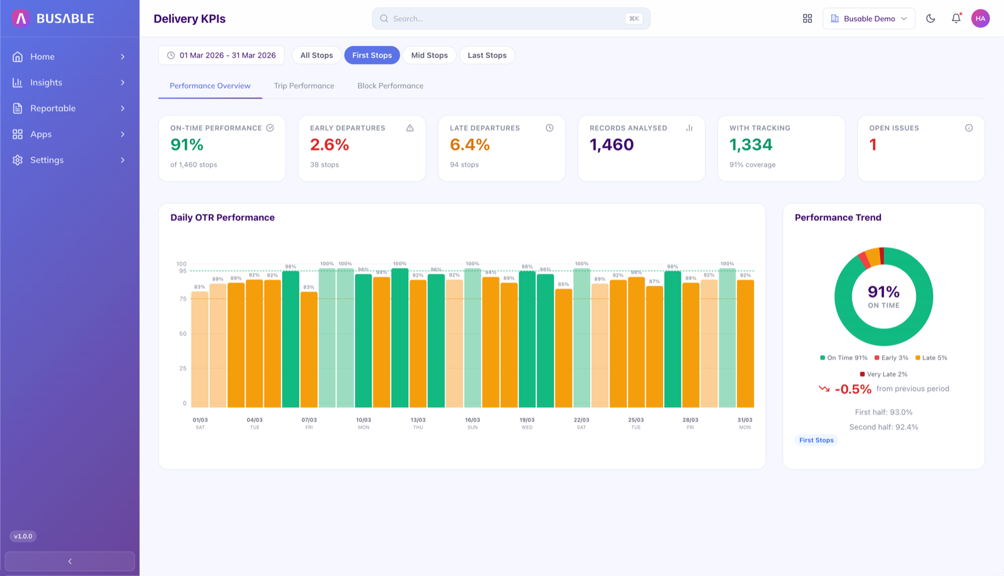Click the Early 3% legend entry
Image resolution: width=1004 pixels, height=576 pixels.
click(891, 358)
